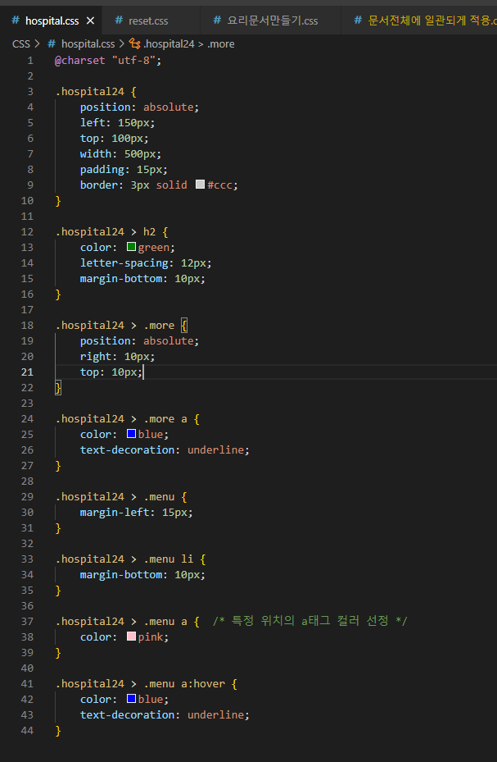Open the pink color swatch on line 38

(131, 637)
